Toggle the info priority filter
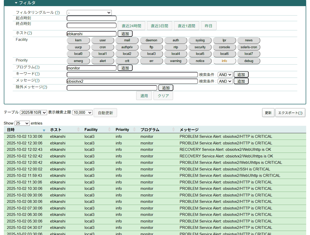Image resolution: width=310 pixels, height=235 pixels. pos(224,61)
